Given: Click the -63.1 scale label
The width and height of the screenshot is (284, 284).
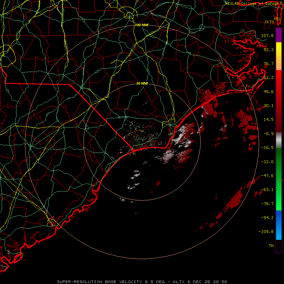Looking at the screenshot, I should pos(267,190).
